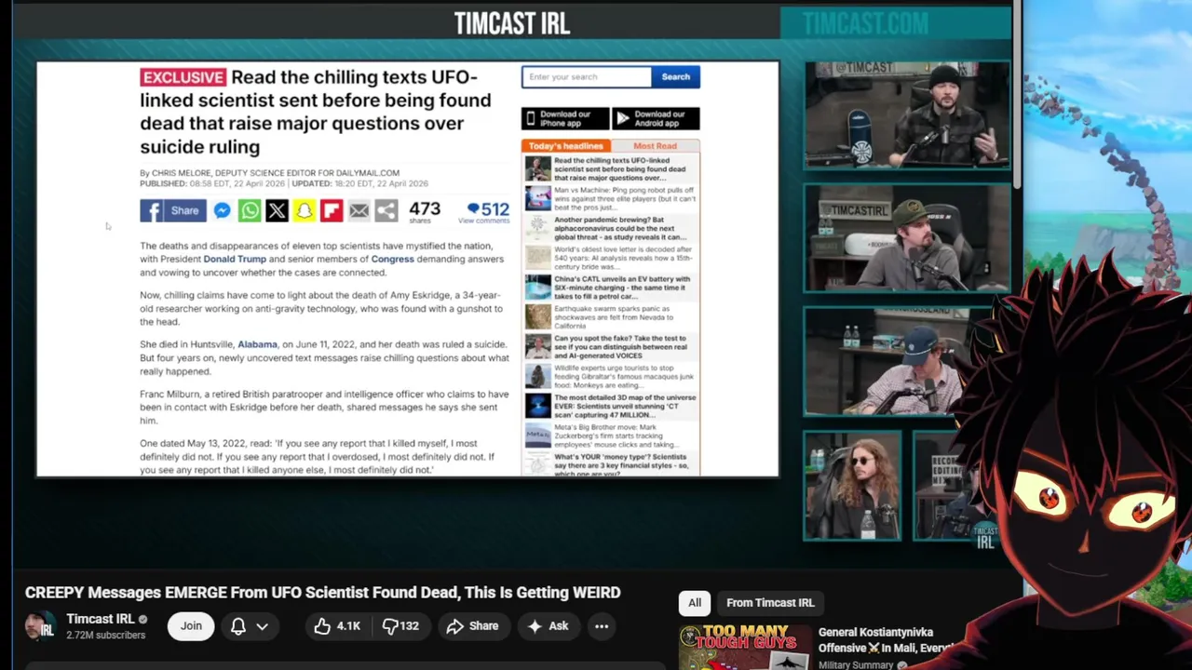1192x670 pixels.
Task: Click the Search button on Daily Mail
Action: click(675, 77)
